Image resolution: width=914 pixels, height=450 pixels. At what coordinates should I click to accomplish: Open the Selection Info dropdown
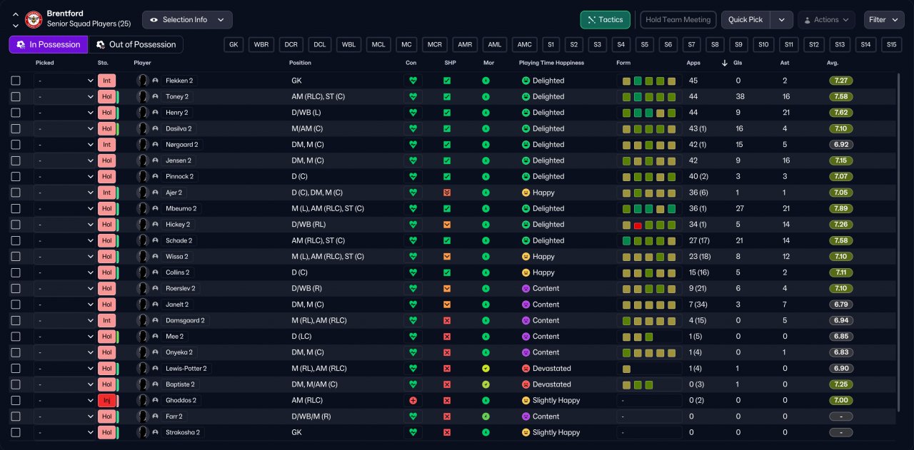[x=187, y=20]
